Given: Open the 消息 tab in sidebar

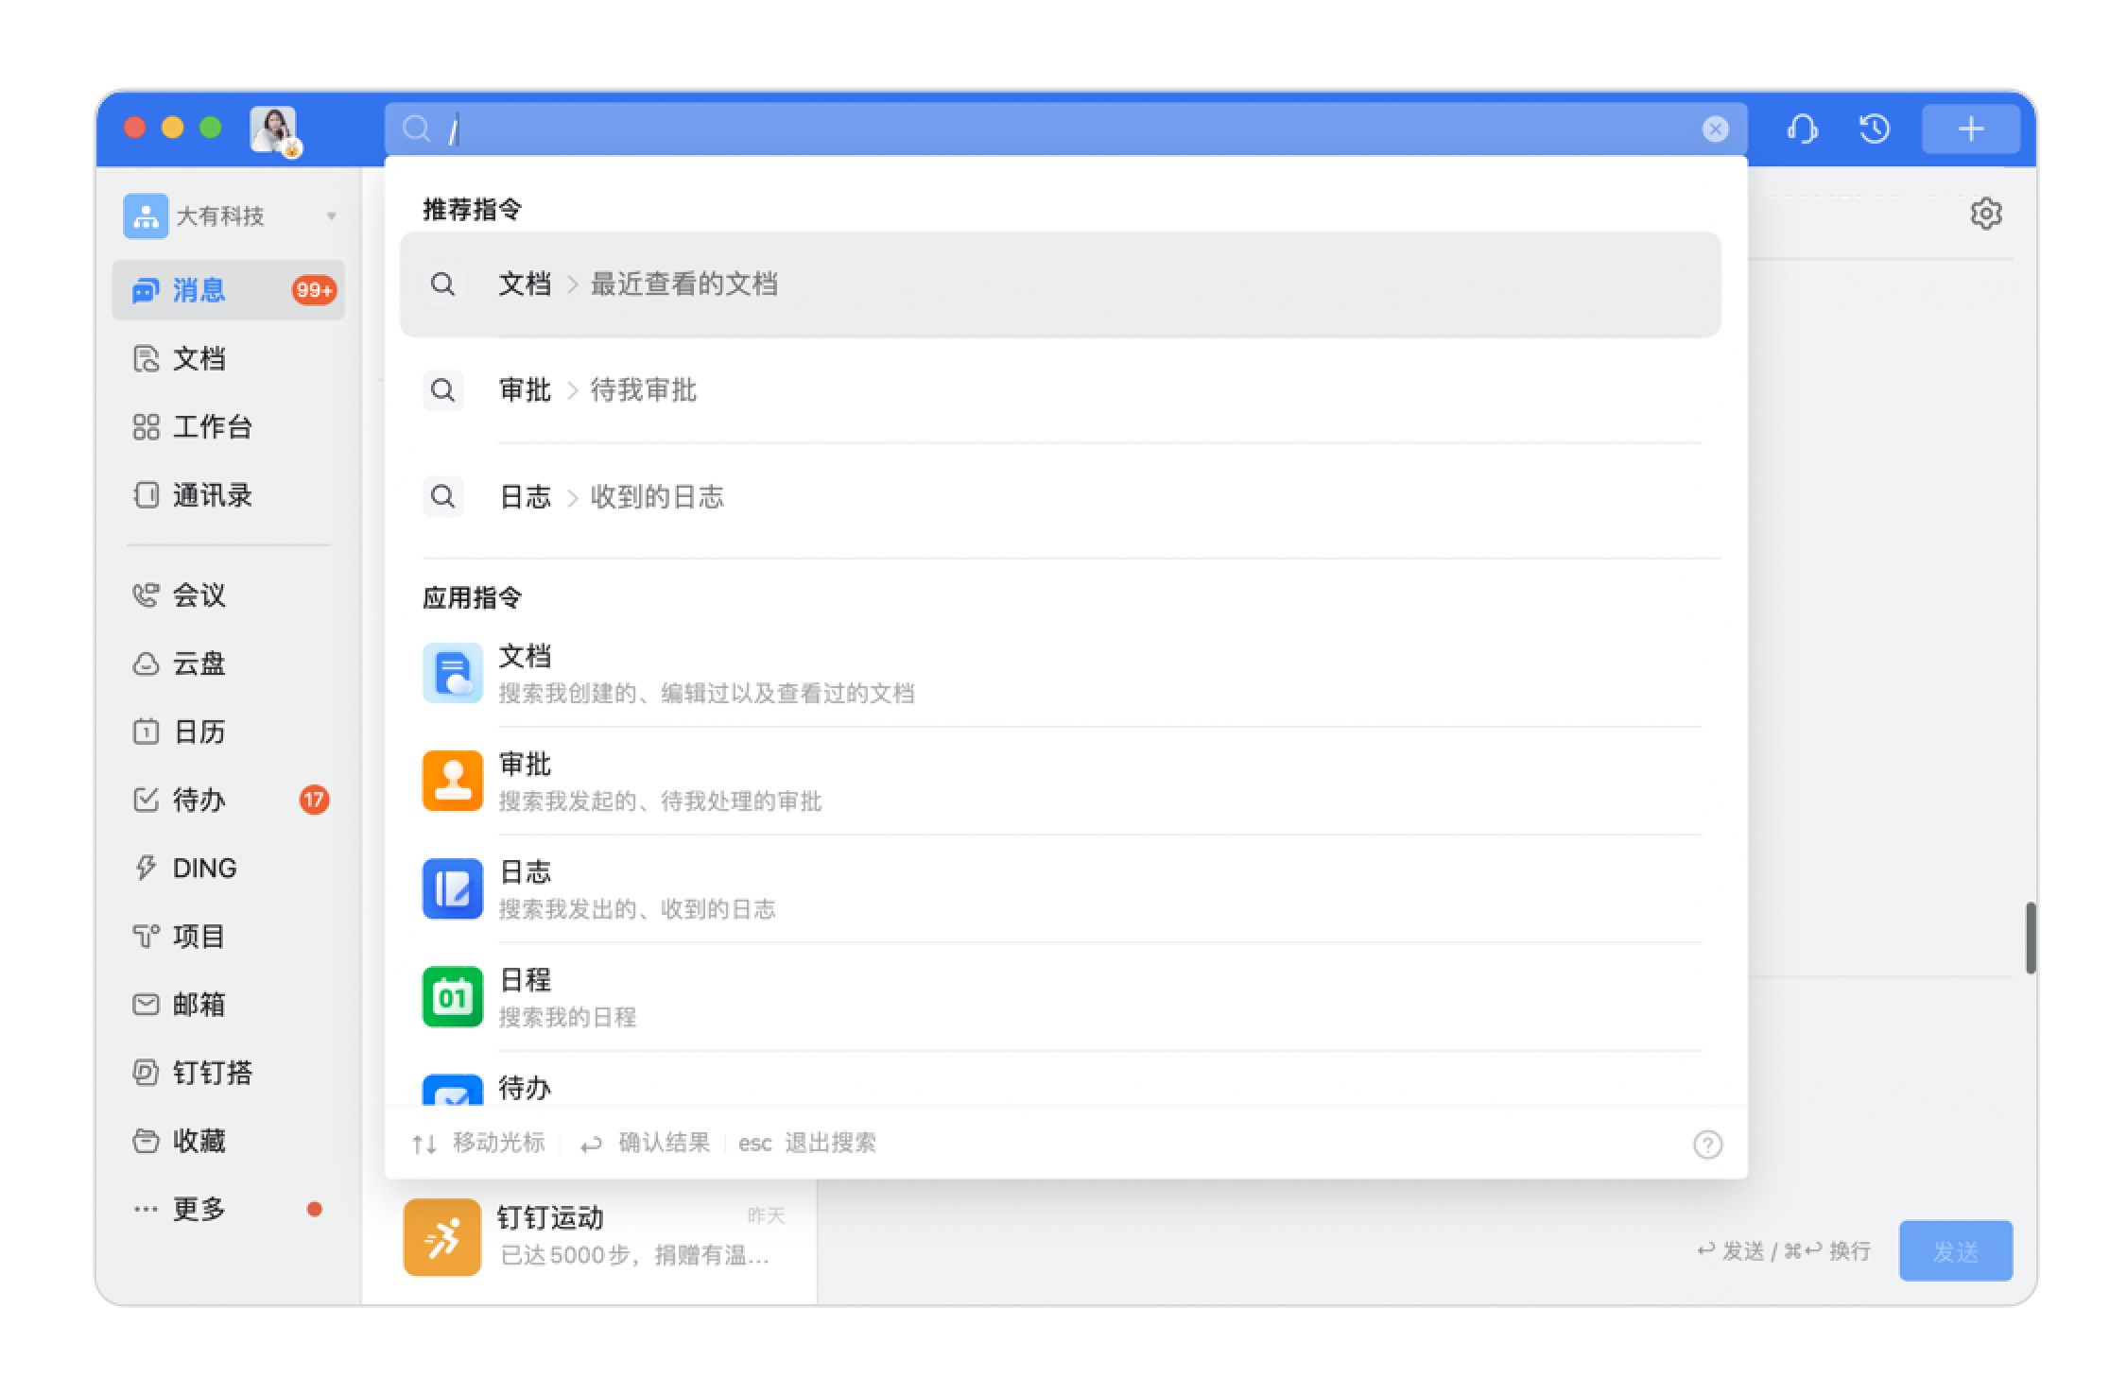Looking at the screenshot, I should [x=229, y=290].
